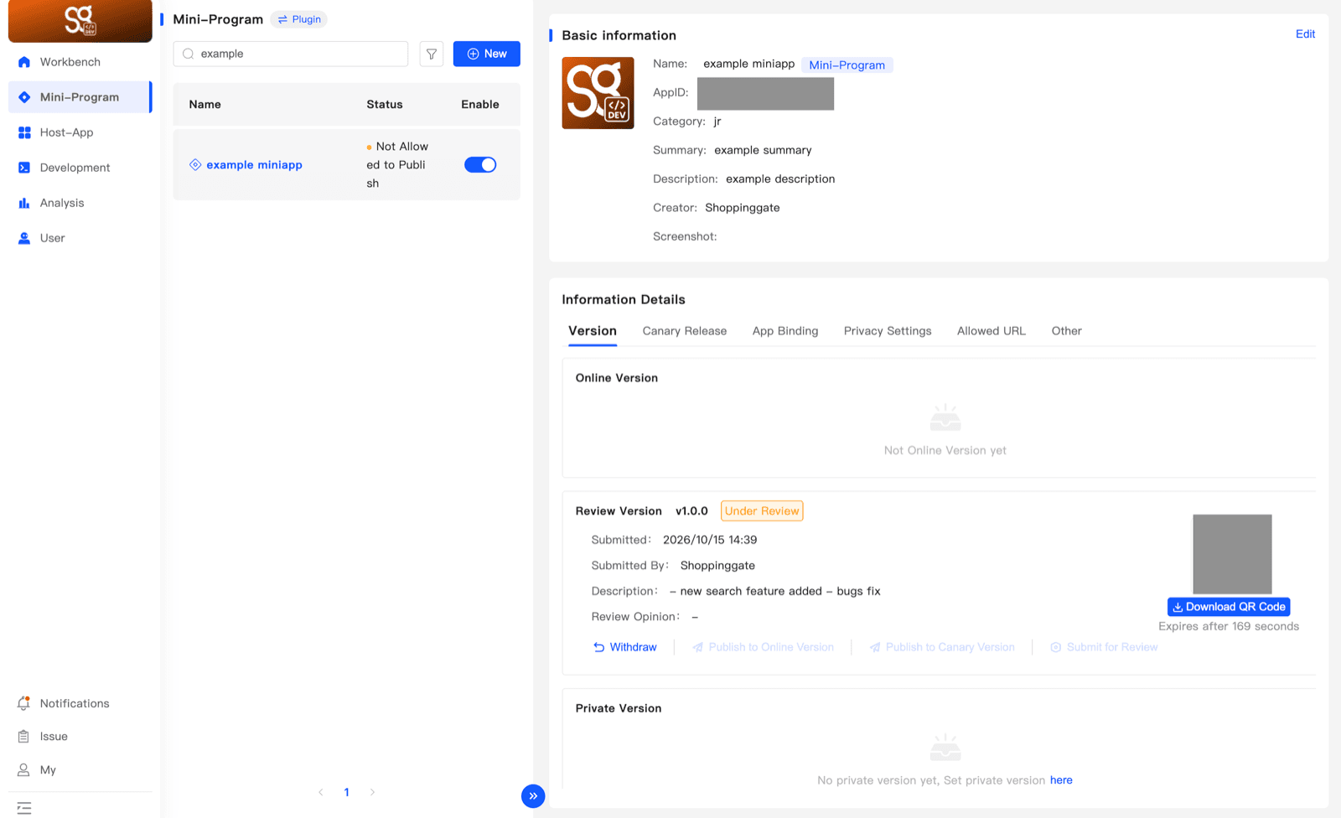
Task: Click the Host-App grid icon
Action: coord(24,132)
